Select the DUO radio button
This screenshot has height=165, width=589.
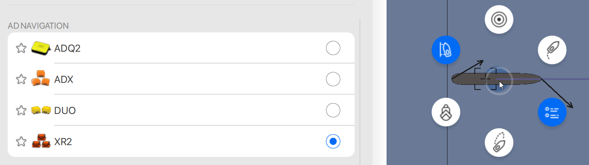coord(333,110)
